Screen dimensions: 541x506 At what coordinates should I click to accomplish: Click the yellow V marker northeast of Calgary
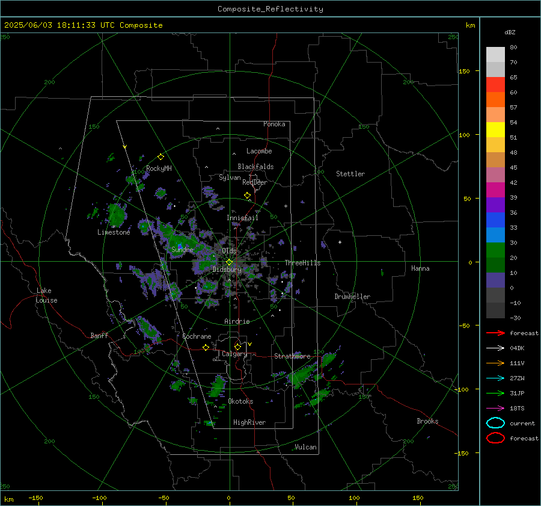click(250, 344)
